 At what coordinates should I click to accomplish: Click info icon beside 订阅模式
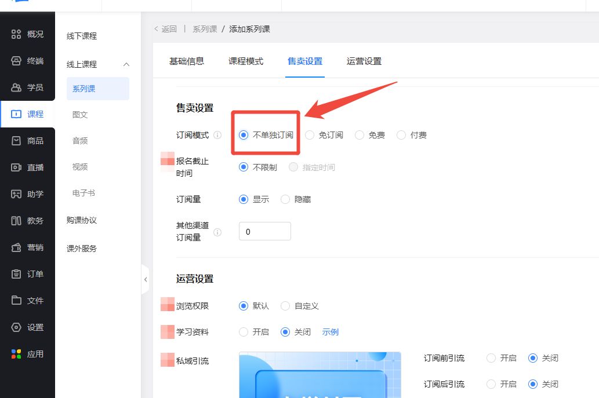[217, 136]
